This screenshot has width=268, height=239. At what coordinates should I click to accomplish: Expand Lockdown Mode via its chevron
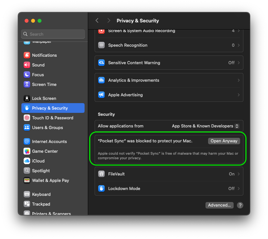click(x=239, y=188)
